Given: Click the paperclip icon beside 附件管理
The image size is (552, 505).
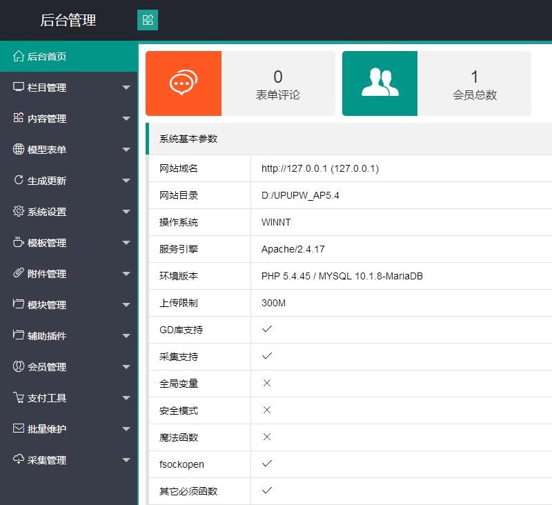Looking at the screenshot, I should tap(19, 274).
